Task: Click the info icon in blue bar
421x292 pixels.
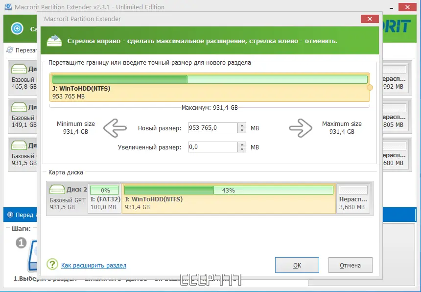Action: [x=10, y=215]
